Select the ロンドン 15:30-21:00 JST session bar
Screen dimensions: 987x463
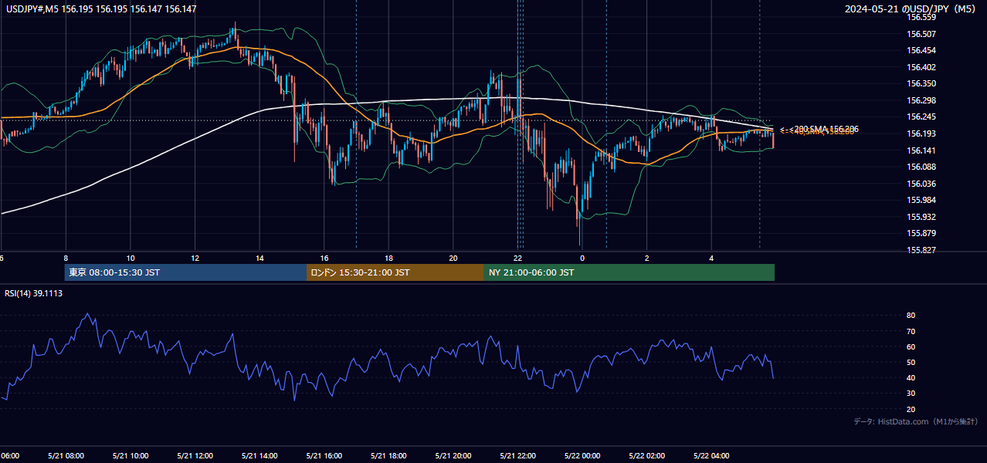pyautogui.click(x=395, y=272)
